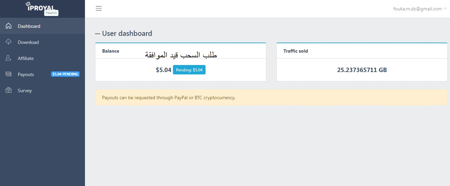Click the 25.237365711 GB traffic value

point(362,70)
